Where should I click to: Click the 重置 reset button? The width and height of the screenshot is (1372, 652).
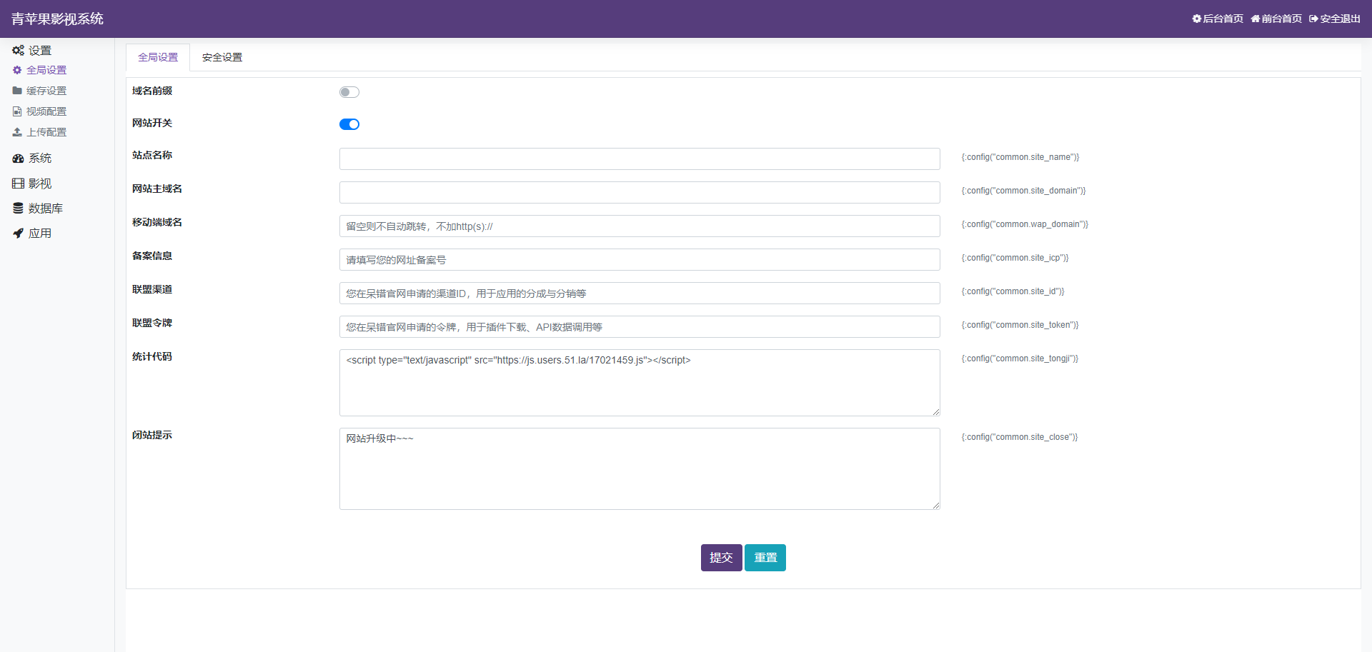tap(765, 558)
